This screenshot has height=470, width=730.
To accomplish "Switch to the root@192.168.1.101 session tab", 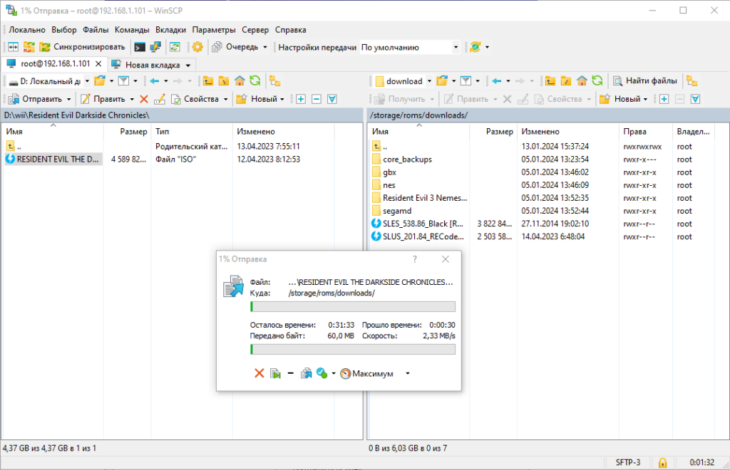I will pyautogui.click(x=55, y=63).
